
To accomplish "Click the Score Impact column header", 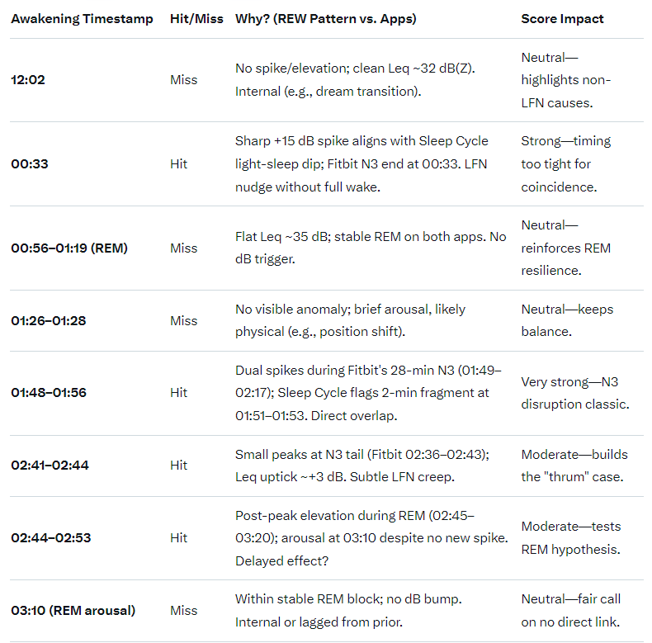I will 562,18.
